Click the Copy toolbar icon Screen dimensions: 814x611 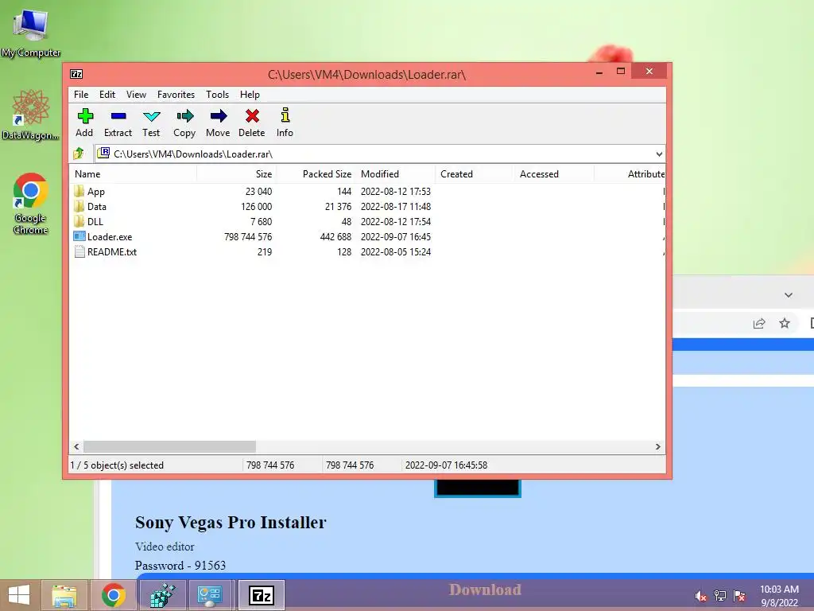pyautogui.click(x=184, y=116)
